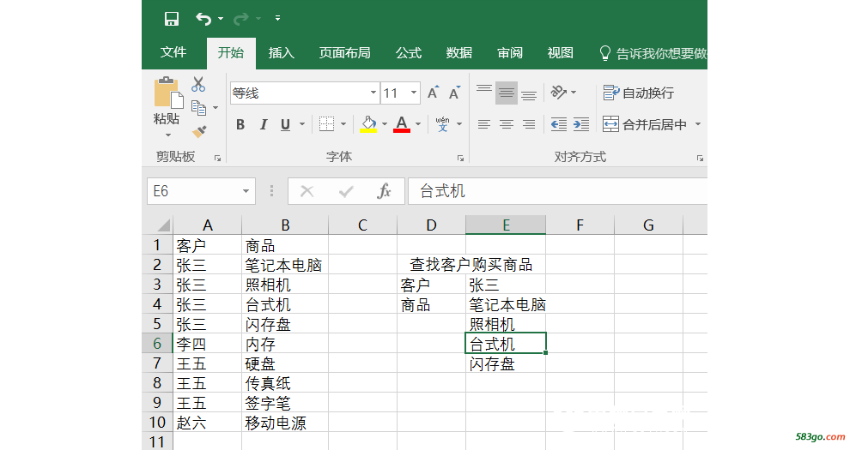The height and width of the screenshot is (450, 850).
Task: Click Decrease Font Size icon
Action: click(454, 93)
